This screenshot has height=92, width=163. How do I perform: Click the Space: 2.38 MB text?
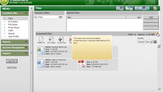(x=146, y=34)
